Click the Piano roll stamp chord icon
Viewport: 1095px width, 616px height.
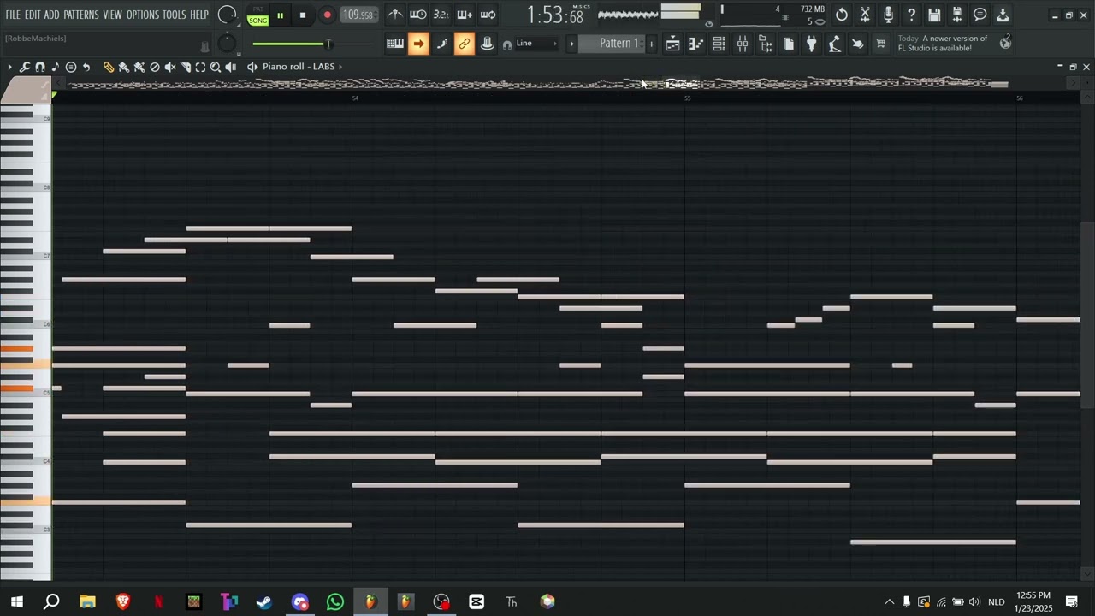(71, 67)
